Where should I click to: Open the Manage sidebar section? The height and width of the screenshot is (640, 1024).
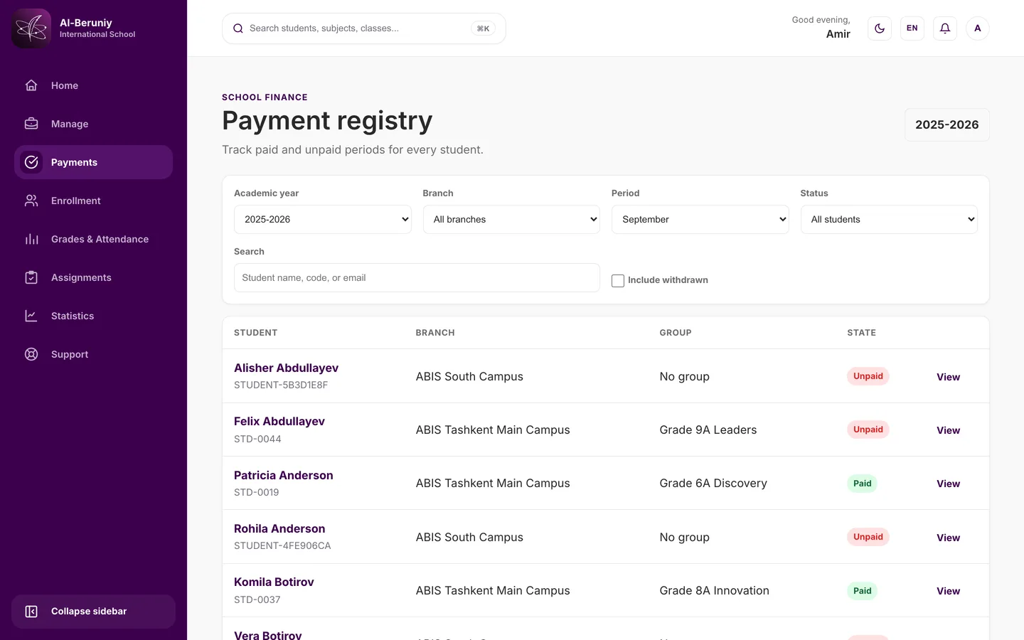tap(93, 124)
